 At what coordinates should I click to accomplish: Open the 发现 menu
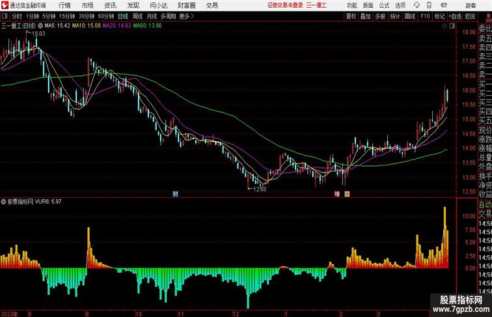[x=133, y=5]
